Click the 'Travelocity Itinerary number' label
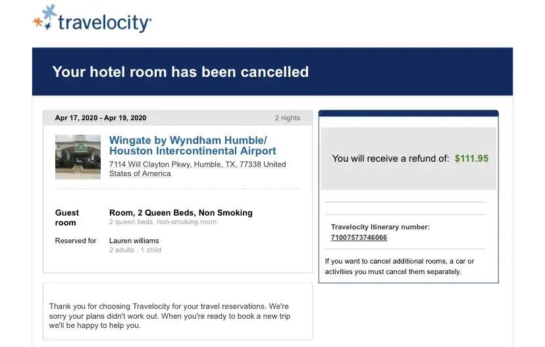This screenshot has width=545, height=347. coord(380,227)
